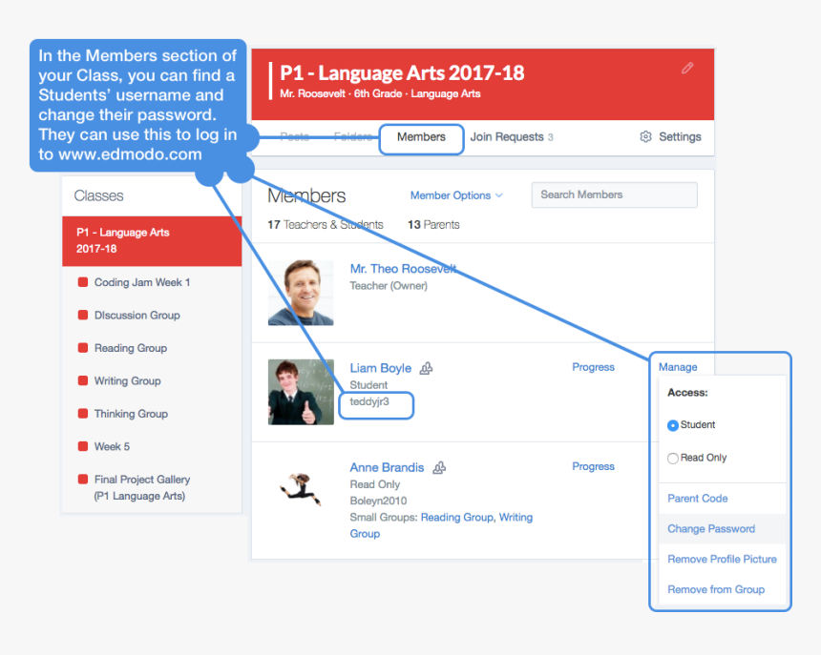Open Writing Group link under Anne Brandis

click(516, 517)
